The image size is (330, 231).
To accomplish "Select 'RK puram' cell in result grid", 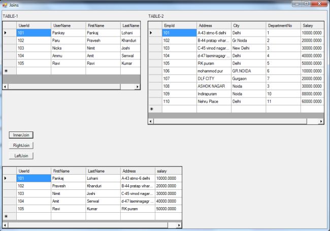I will 138,209.
